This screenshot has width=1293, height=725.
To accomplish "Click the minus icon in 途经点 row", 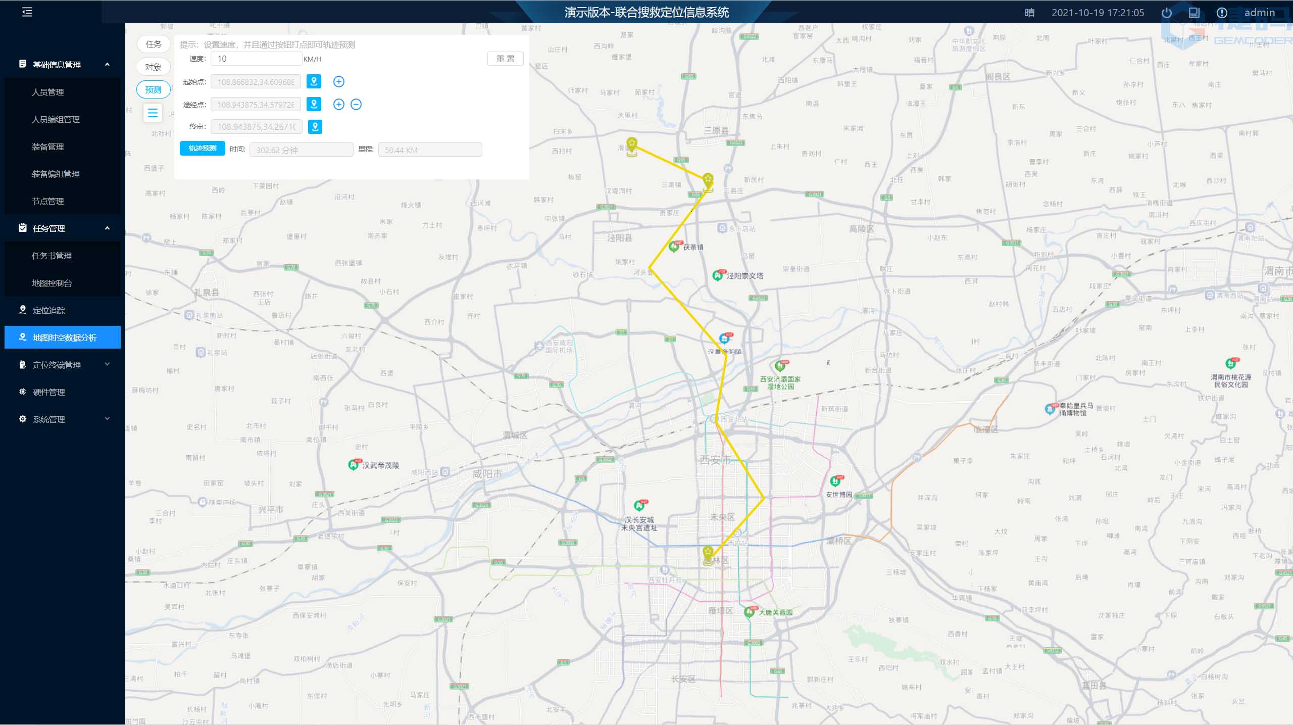I will (356, 105).
